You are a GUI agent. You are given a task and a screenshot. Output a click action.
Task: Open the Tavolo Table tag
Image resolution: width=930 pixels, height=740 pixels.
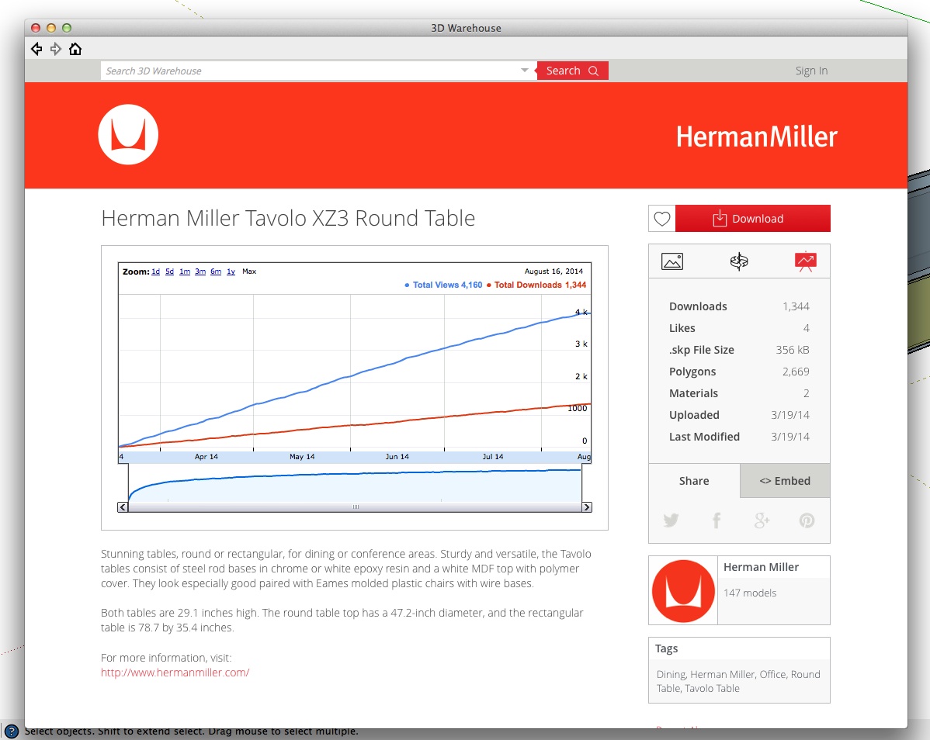click(712, 689)
